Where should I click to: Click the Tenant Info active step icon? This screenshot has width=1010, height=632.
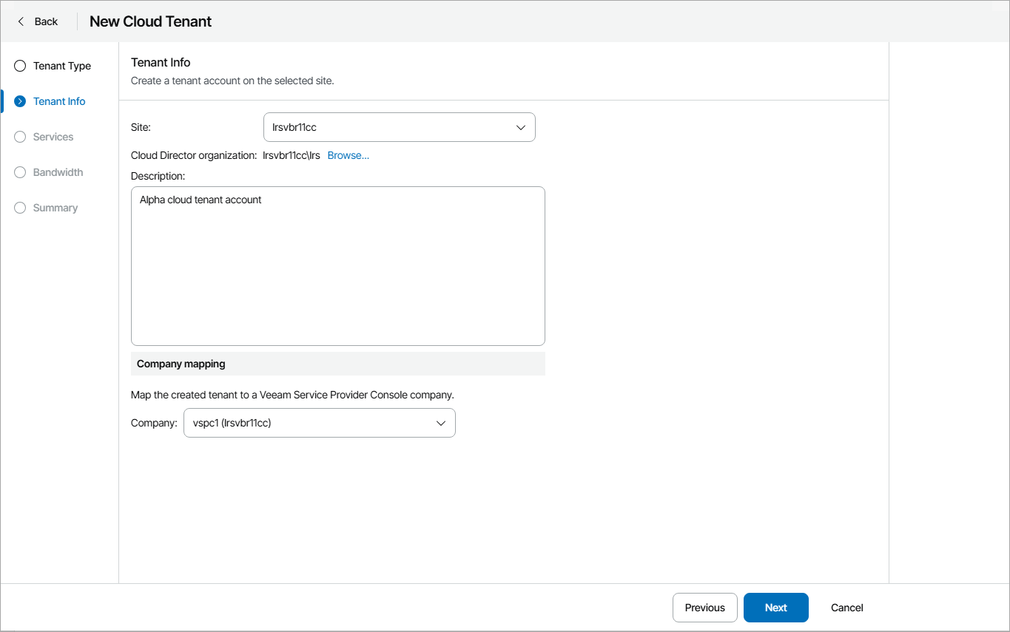20,101
